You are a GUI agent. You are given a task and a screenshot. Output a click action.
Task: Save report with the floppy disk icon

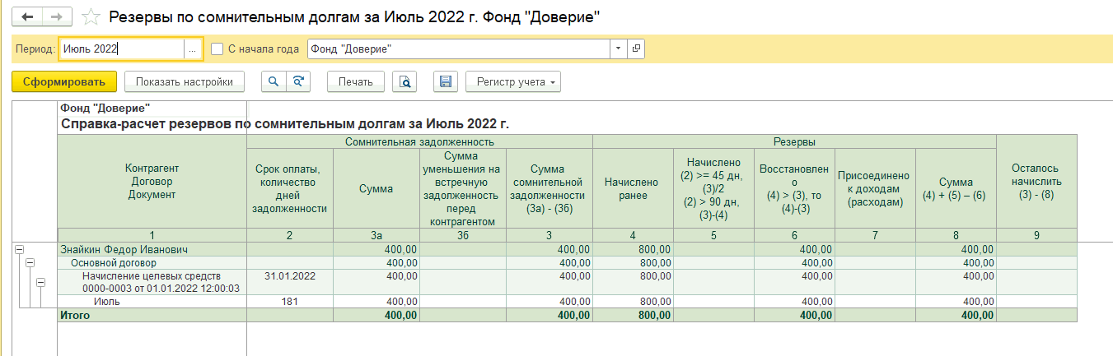(x=445, y=81)
